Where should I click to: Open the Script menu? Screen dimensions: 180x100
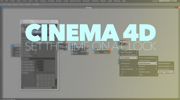[110, 1]
